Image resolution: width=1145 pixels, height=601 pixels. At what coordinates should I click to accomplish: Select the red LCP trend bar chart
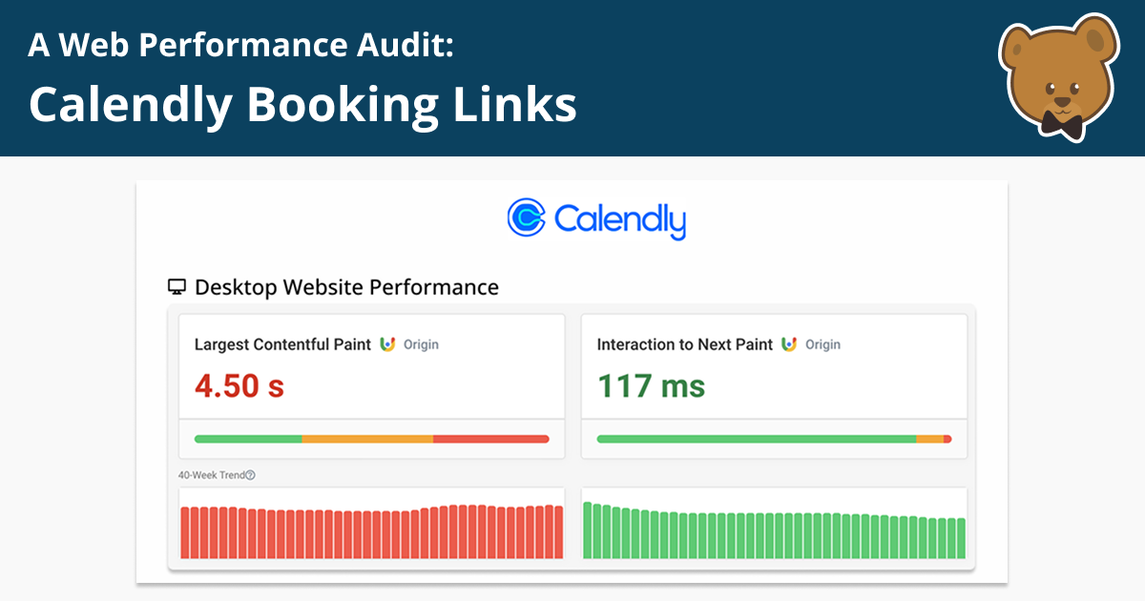372,523
